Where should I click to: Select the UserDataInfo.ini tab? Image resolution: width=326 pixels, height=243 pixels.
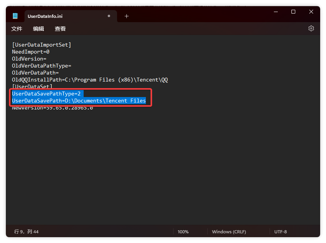pos(71,16)
